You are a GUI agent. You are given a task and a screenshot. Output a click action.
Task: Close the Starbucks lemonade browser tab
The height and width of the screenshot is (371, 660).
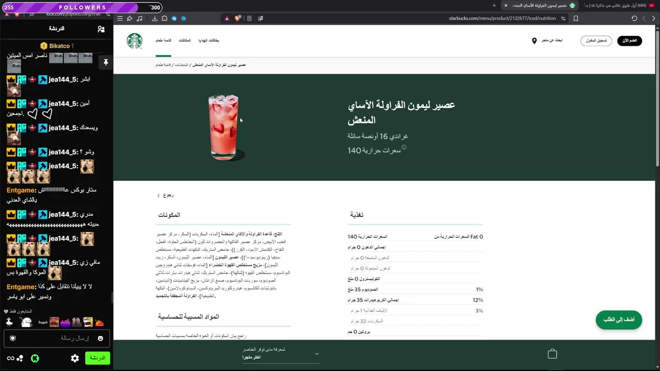pyautogui.click(x=506, y=6)
